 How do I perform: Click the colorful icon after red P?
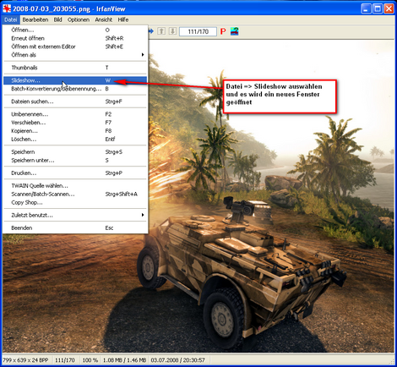(x=234, y=31)
